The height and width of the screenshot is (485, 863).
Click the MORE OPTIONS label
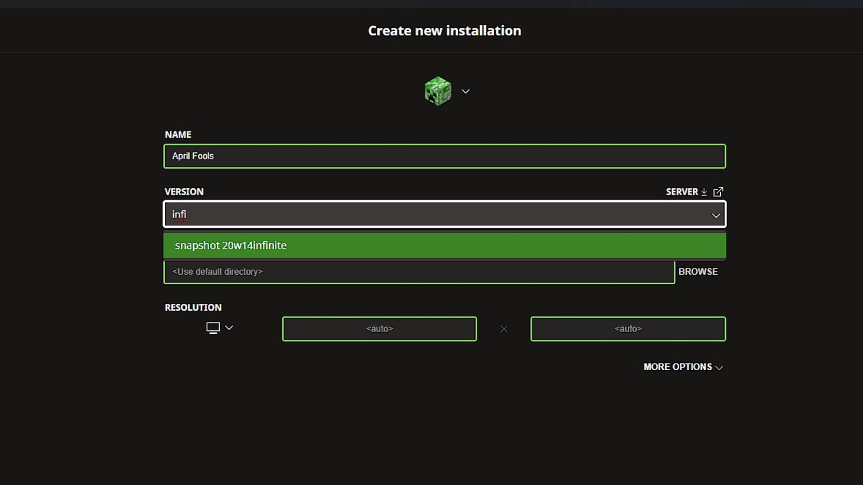[677, 367]
